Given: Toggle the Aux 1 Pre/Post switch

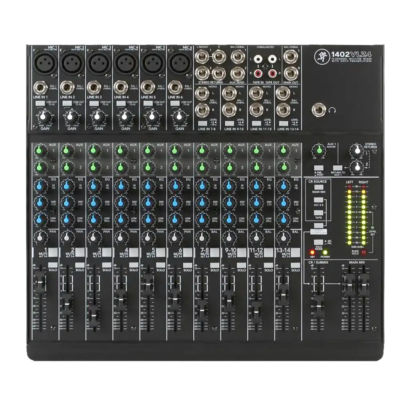Looking at the screenshot, I should click(318, 168).
